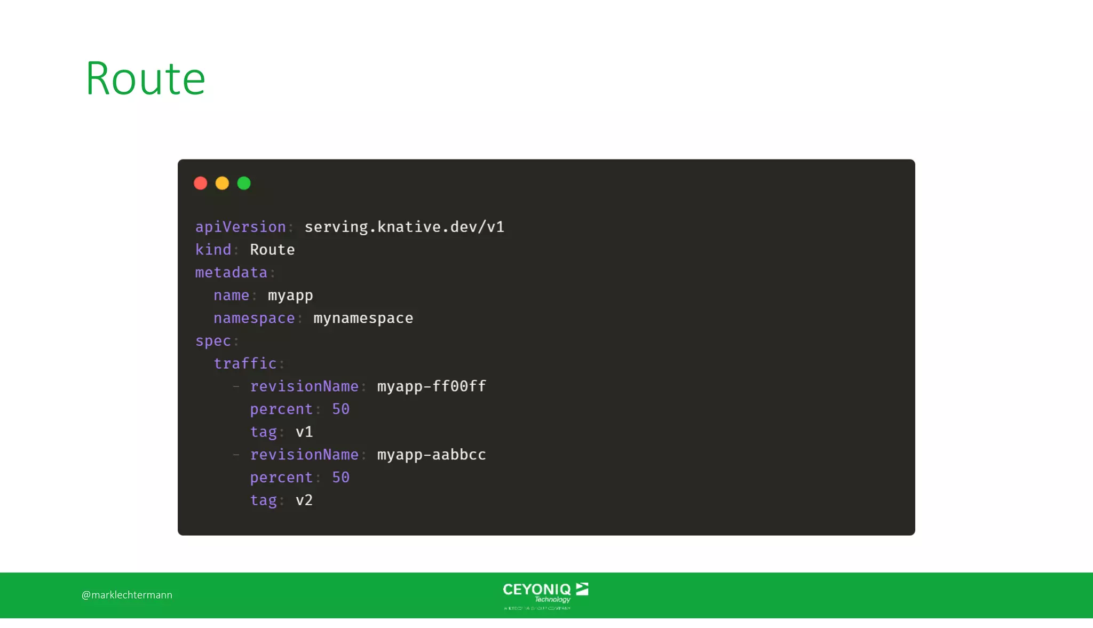Click the v1 tag value
This screenshot has width=1093, height=628.
(304, 432)
